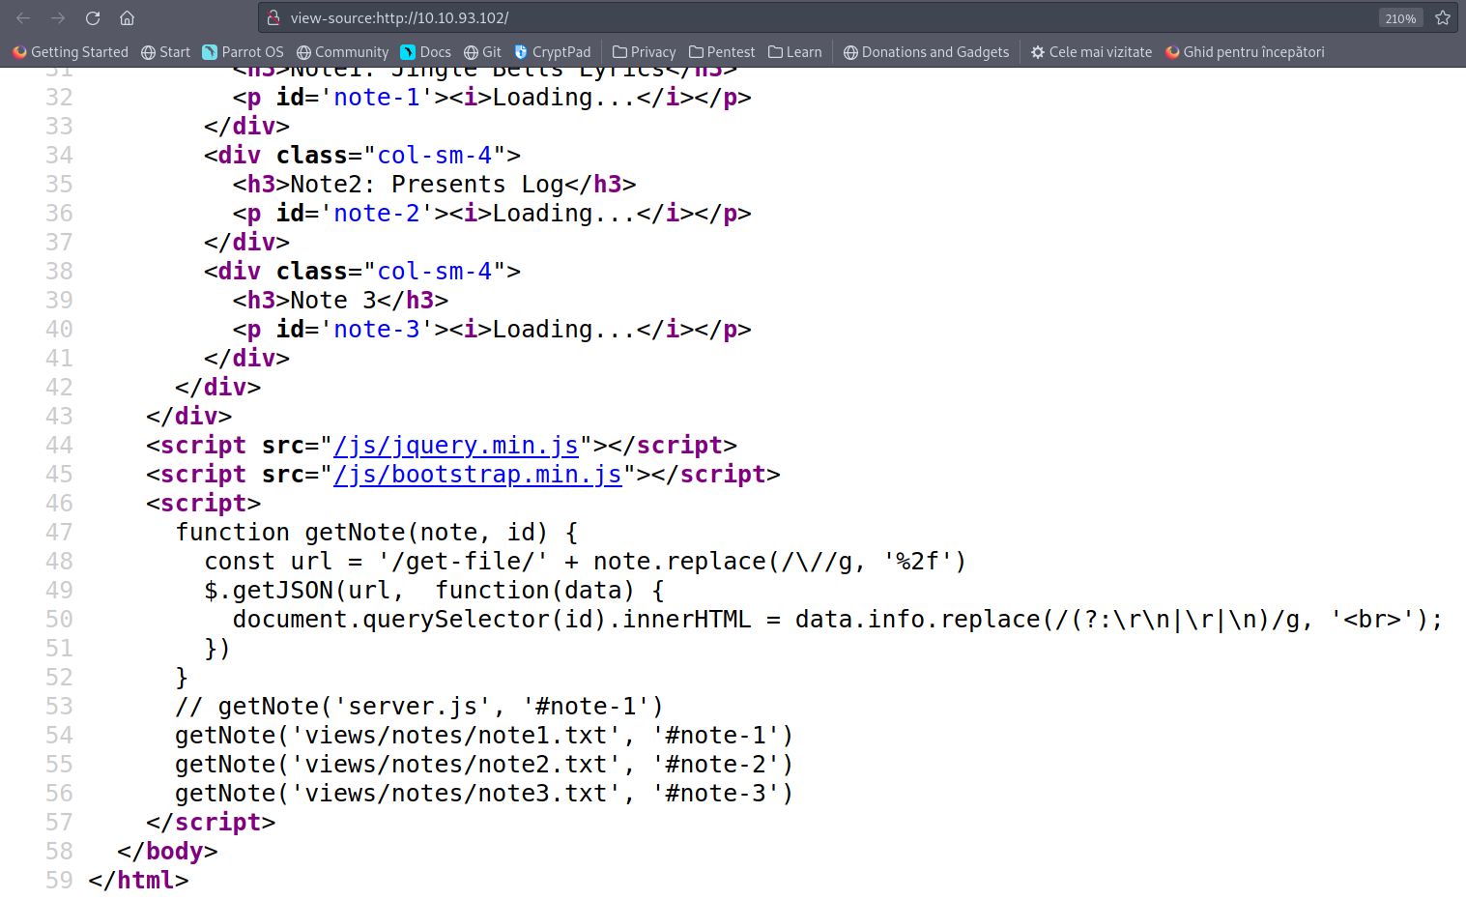The width and height of the screenshot is (1466, 900).
Task: Reload the page source view
Action: [93, 17]
